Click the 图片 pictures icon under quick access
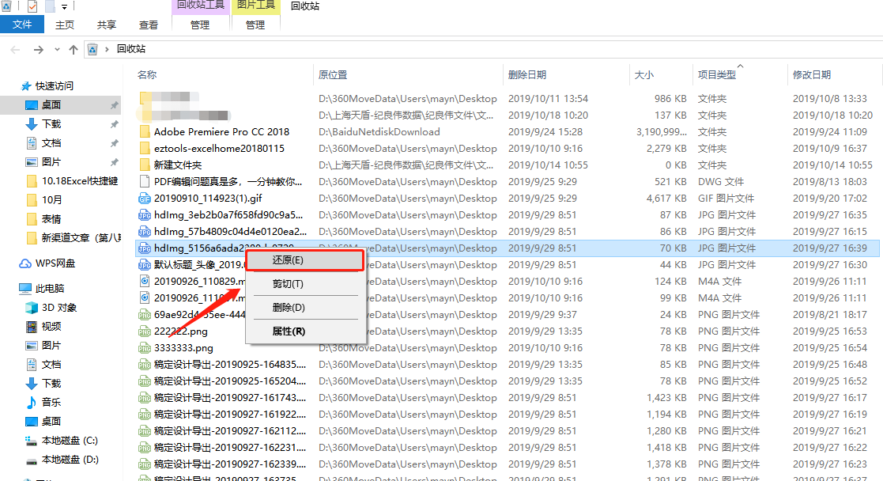This screenshot has height=481, width=883. point(32,162)
